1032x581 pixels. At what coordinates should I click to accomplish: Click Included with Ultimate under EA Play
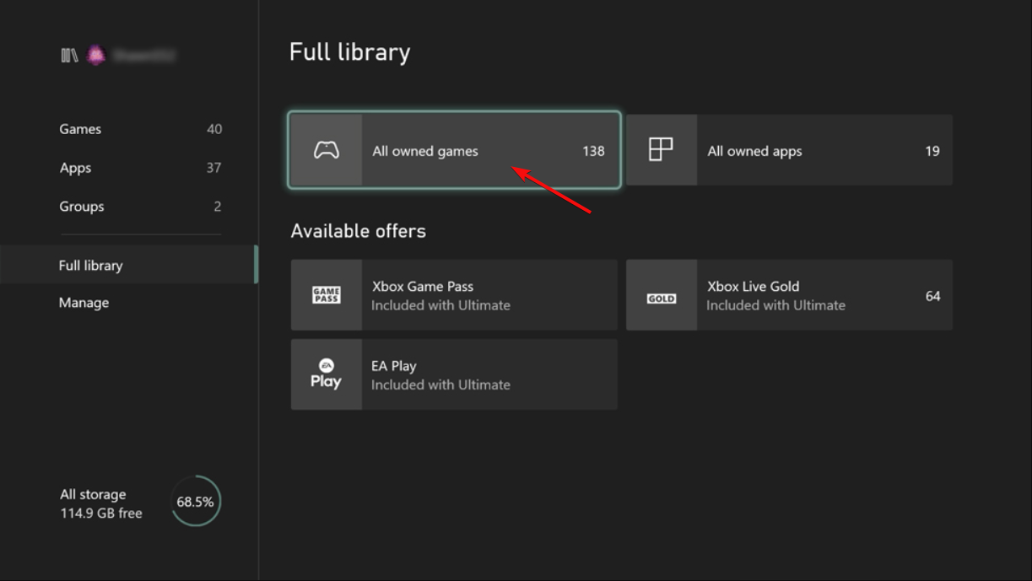tap(440, 385)
